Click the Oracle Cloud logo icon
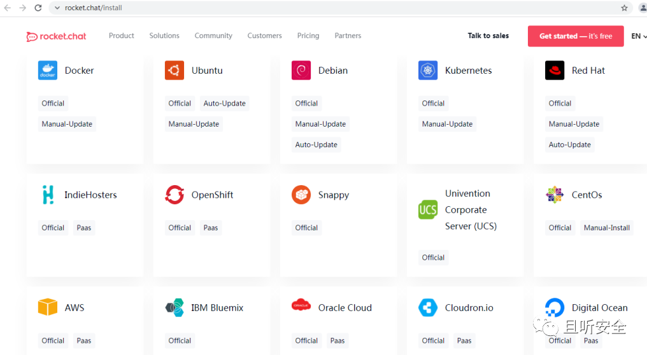 [301, 305]
